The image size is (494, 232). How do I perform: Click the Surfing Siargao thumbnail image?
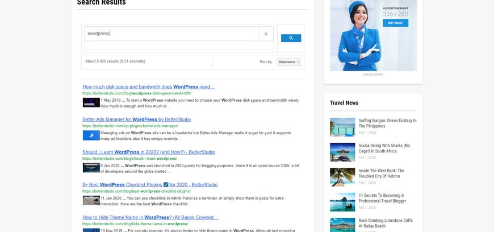342,127
